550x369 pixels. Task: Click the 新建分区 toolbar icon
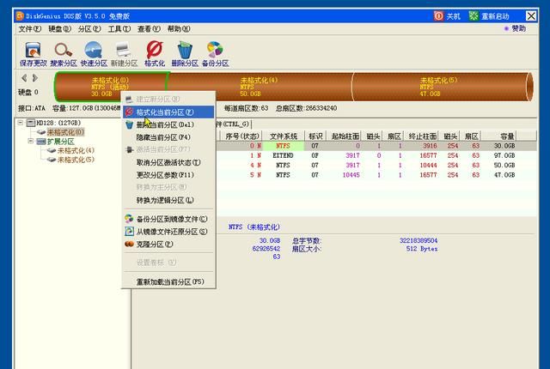[124, 53]
